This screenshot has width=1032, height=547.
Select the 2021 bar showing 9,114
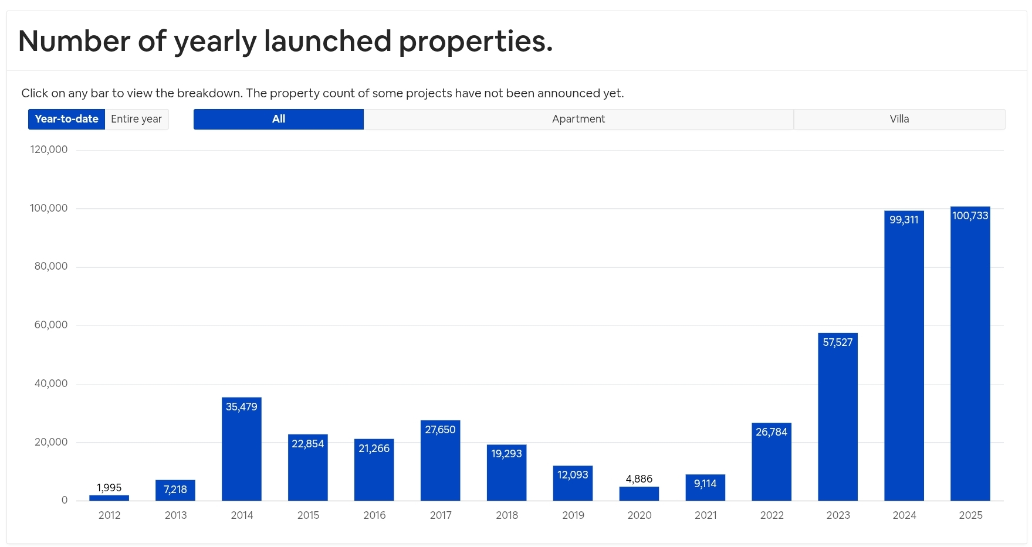(705, 487)
